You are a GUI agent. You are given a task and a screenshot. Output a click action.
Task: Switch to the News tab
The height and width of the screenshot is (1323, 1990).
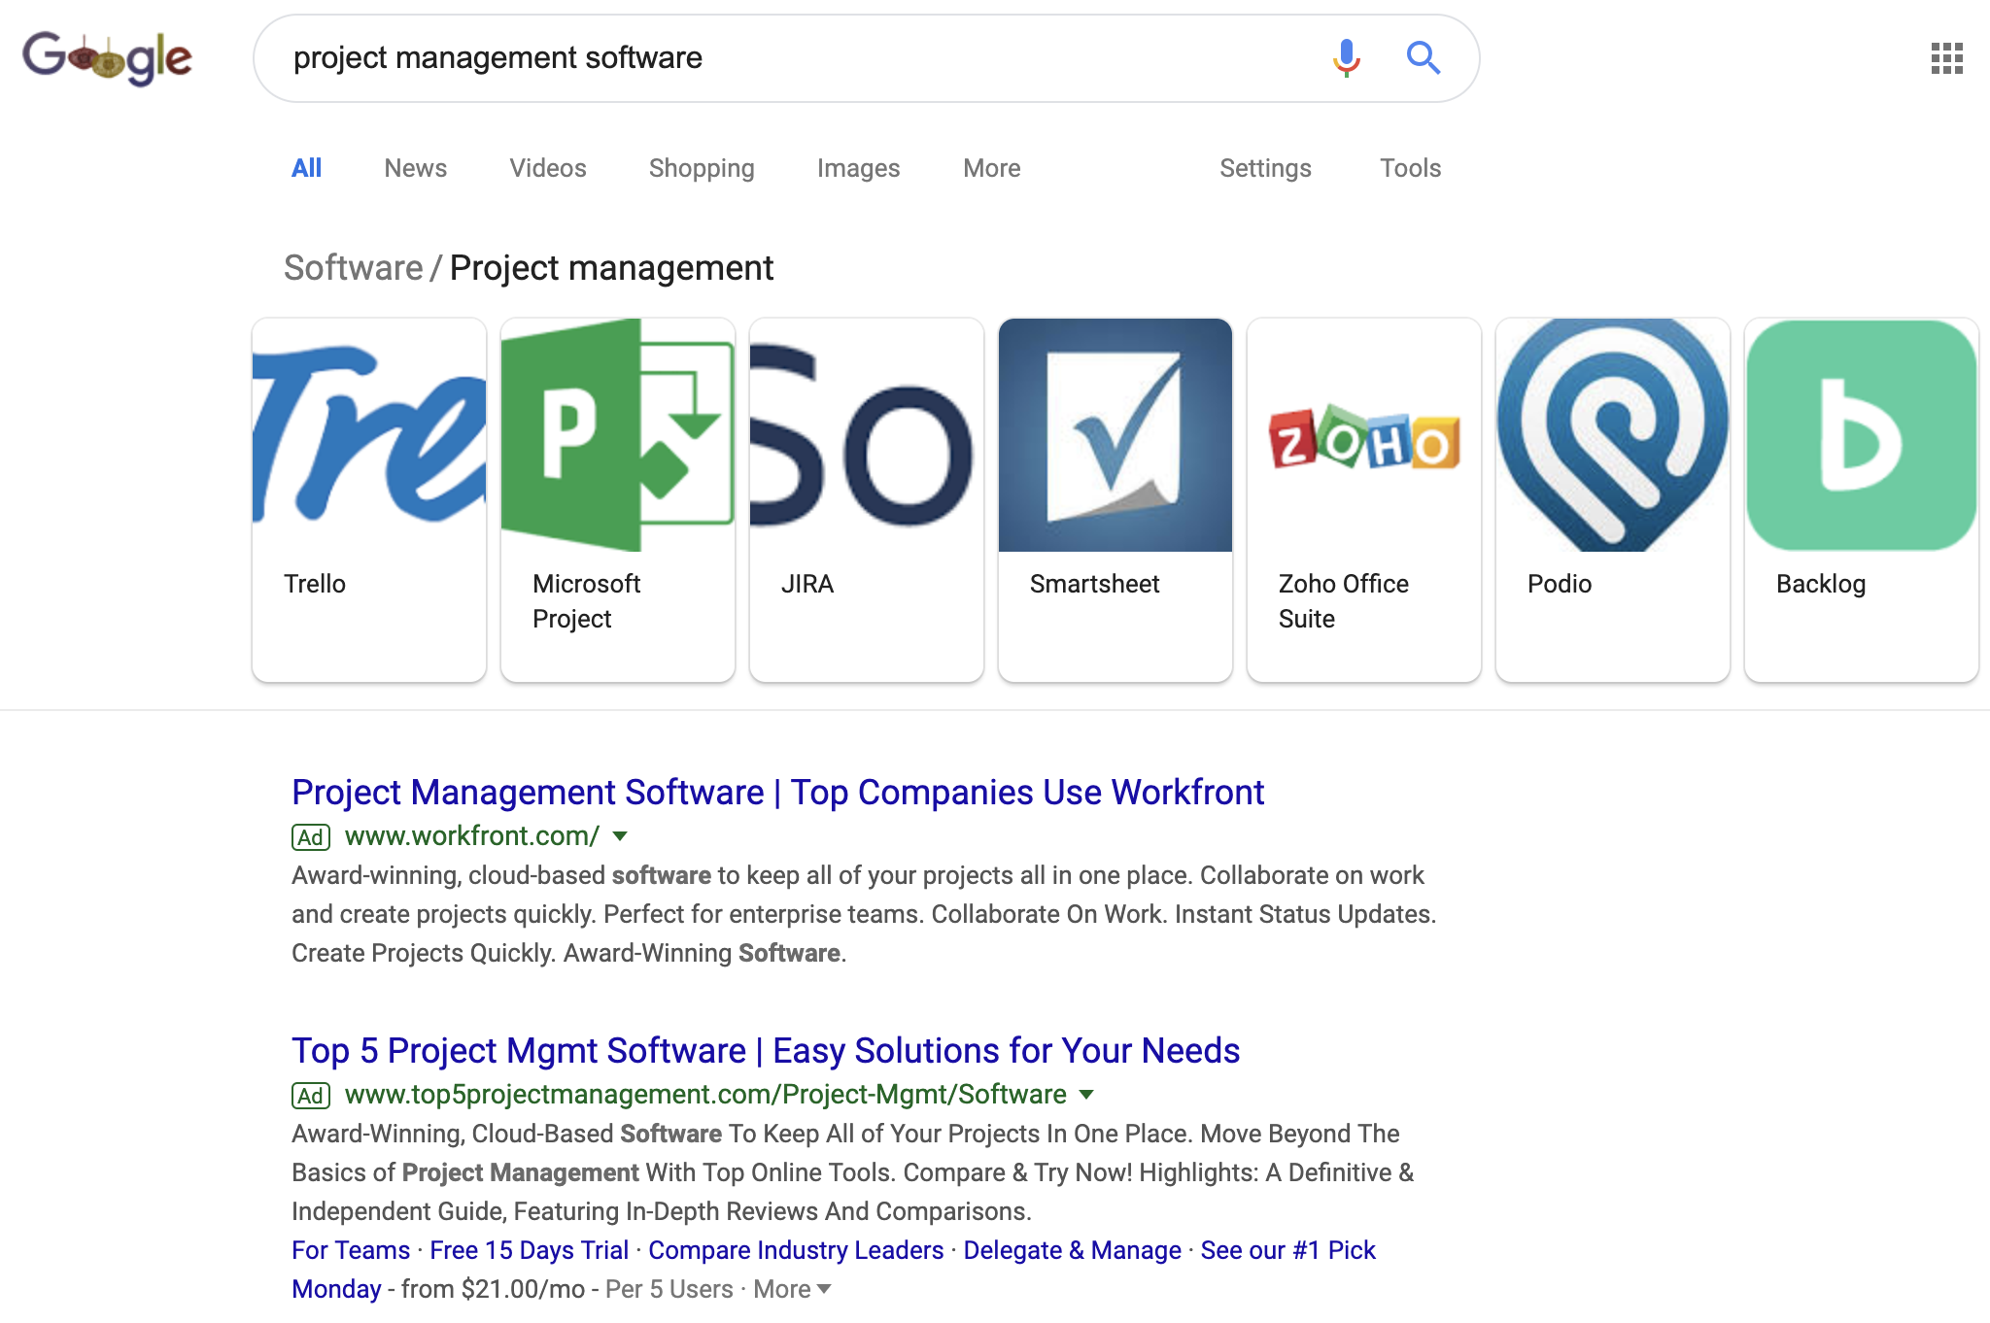(x=416, y=168)
